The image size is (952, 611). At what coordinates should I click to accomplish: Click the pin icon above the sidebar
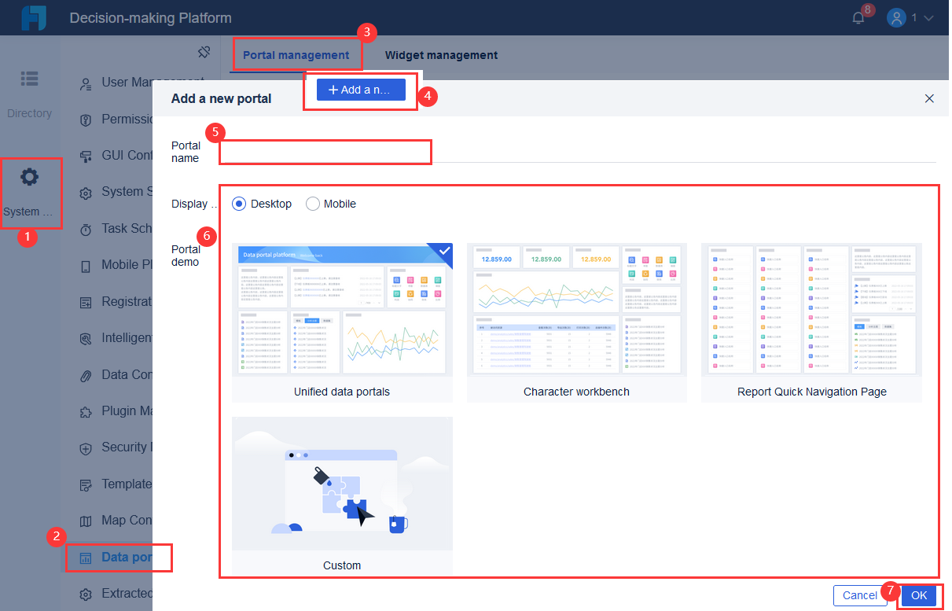[204, 51]
